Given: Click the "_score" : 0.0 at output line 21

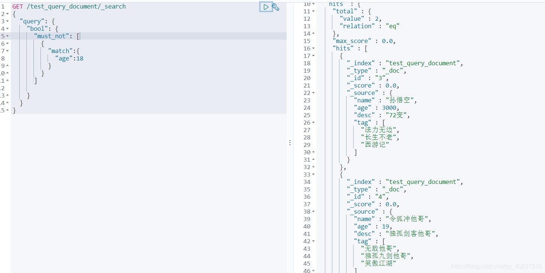Looking at the screenshot, I should [x=373, y=85].
